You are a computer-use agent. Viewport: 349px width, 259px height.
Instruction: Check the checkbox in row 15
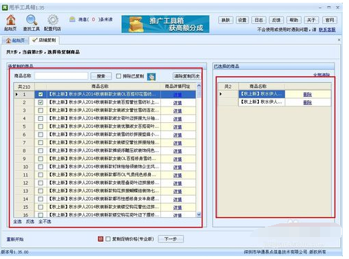(x=41, y=207)
